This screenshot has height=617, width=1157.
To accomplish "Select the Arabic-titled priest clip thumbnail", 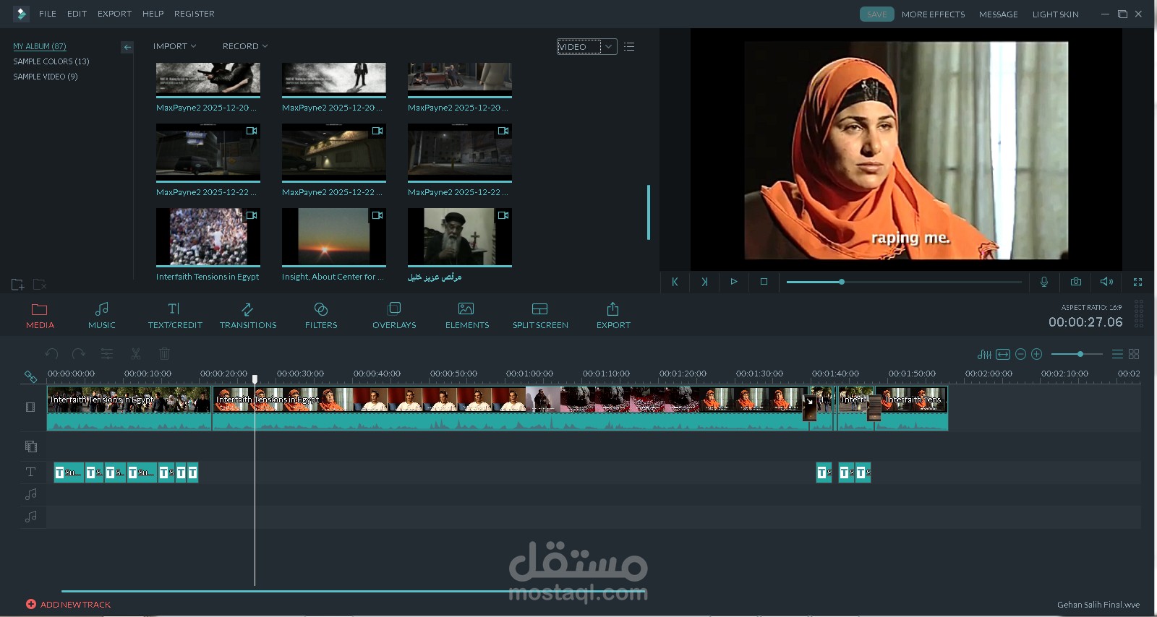I will point(460,237).
